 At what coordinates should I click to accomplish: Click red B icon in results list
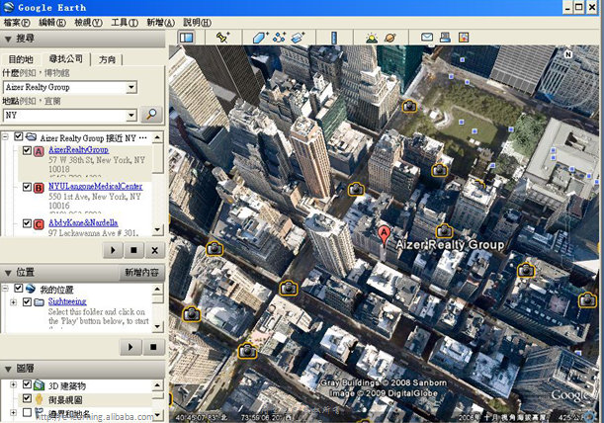39,188
